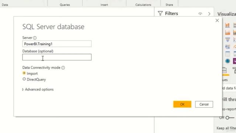Screen dimensions: 236x133
Task: Click the Filters funnel icon
Action: [160, 13]
